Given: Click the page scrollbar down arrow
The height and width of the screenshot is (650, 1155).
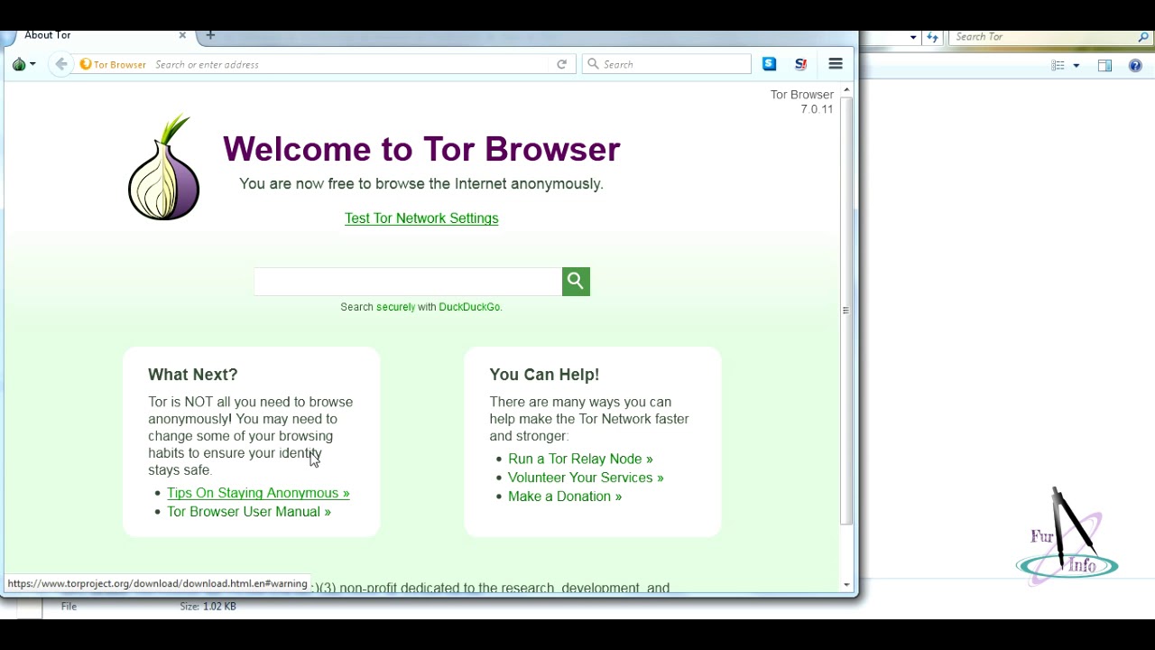Looking at the screenshot, I should point(846,584).
